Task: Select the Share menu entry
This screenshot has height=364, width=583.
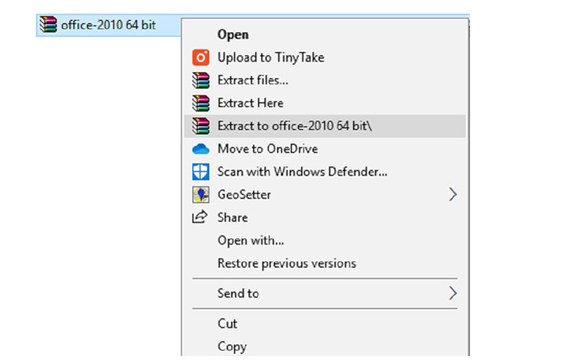Action: point(324,218)
